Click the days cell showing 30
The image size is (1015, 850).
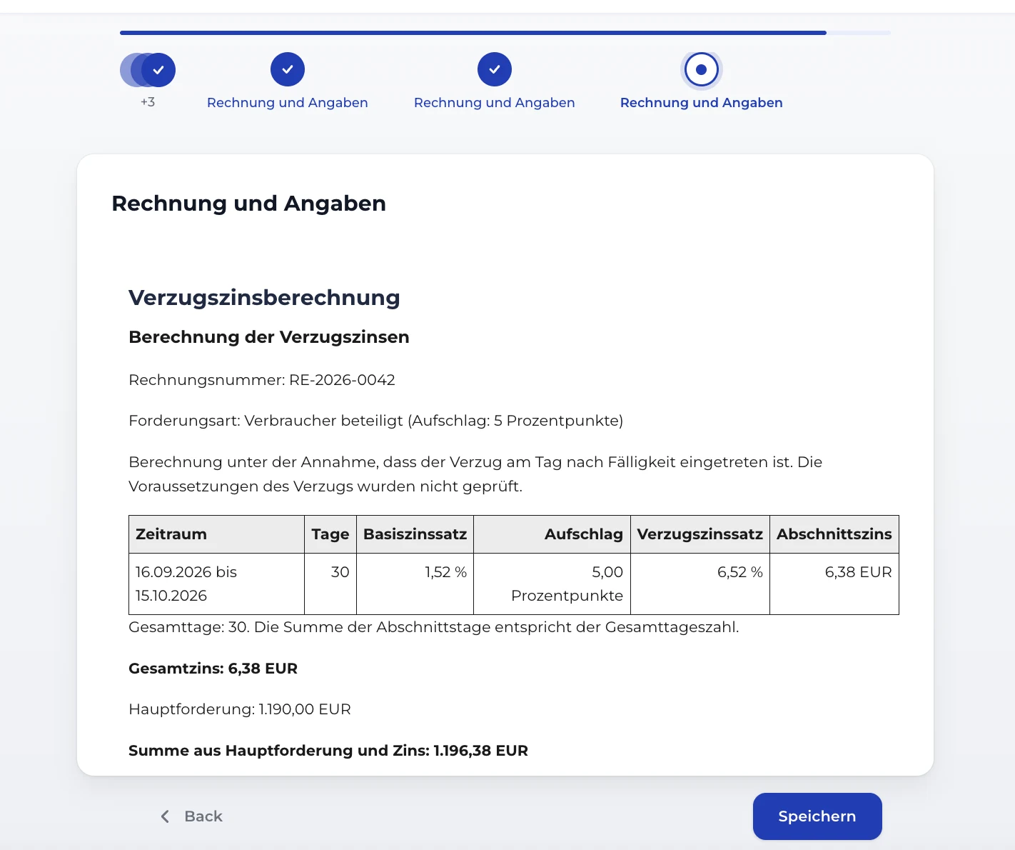click(330, 584)
